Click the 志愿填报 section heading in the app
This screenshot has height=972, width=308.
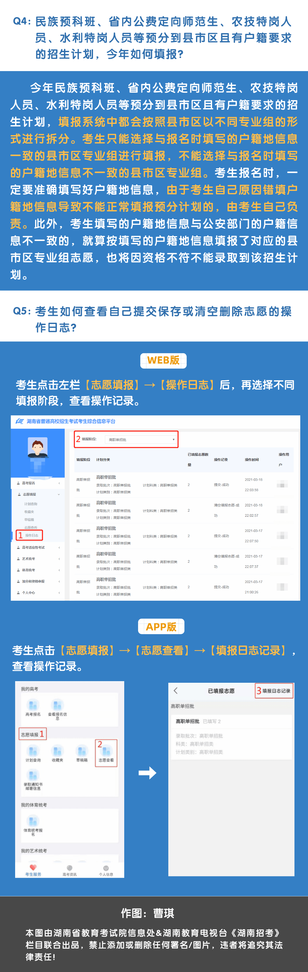coord(29,735)
